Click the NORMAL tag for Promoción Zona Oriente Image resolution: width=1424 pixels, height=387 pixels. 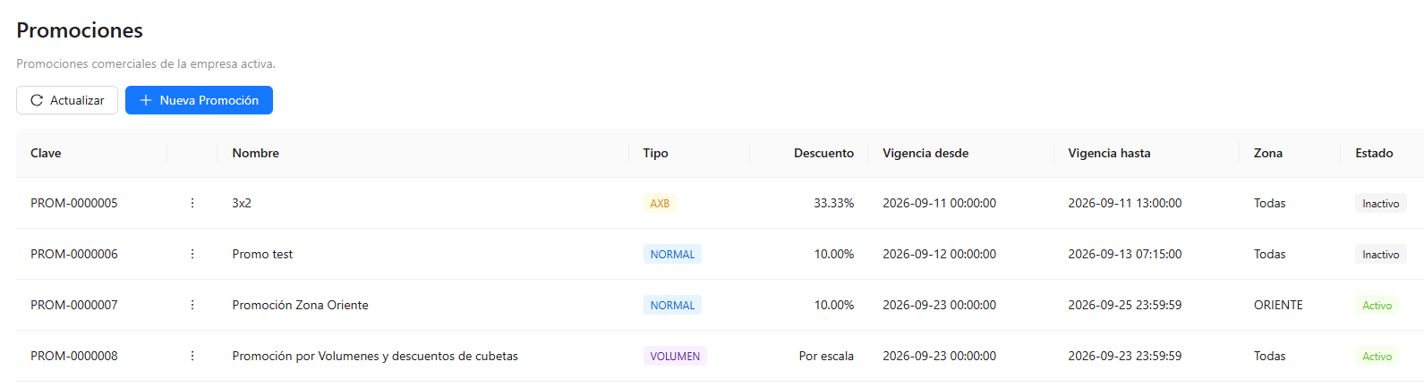672,305
